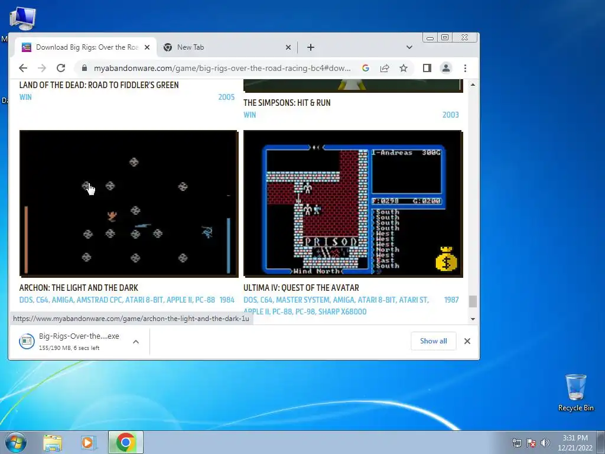This screenshot has height=454, width=605.
Task: Click the page scrollbar down arrow
Action: point(473,319)
